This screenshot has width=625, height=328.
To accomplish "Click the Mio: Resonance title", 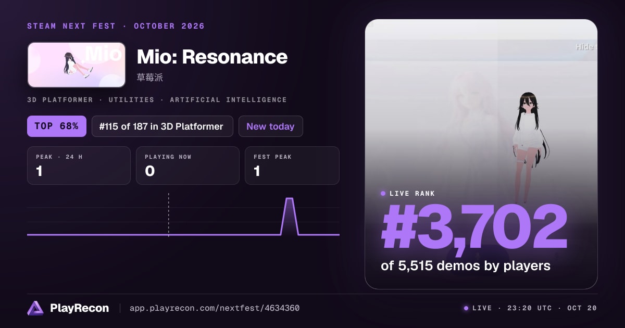I will [212, 56].
